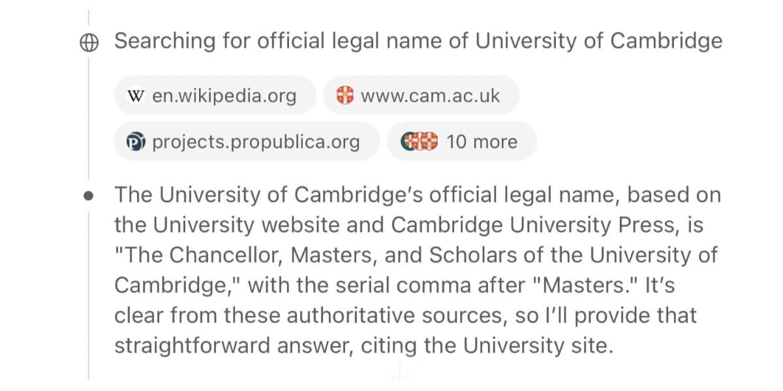Expand the Searching for official legal name step
Image resolution: width=783 pixels, height=391 pixels.
(418, 42)
